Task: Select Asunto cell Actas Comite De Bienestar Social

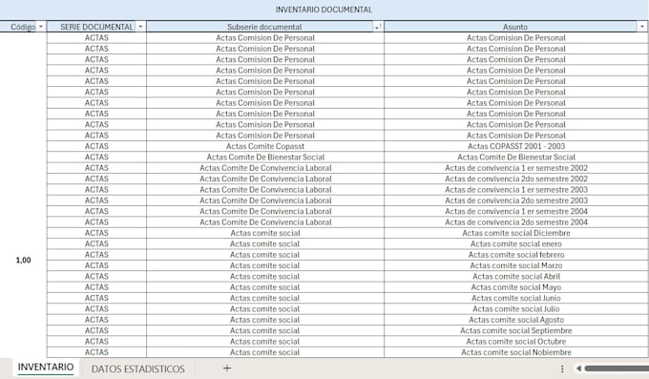Action: [x=516, y=157]
